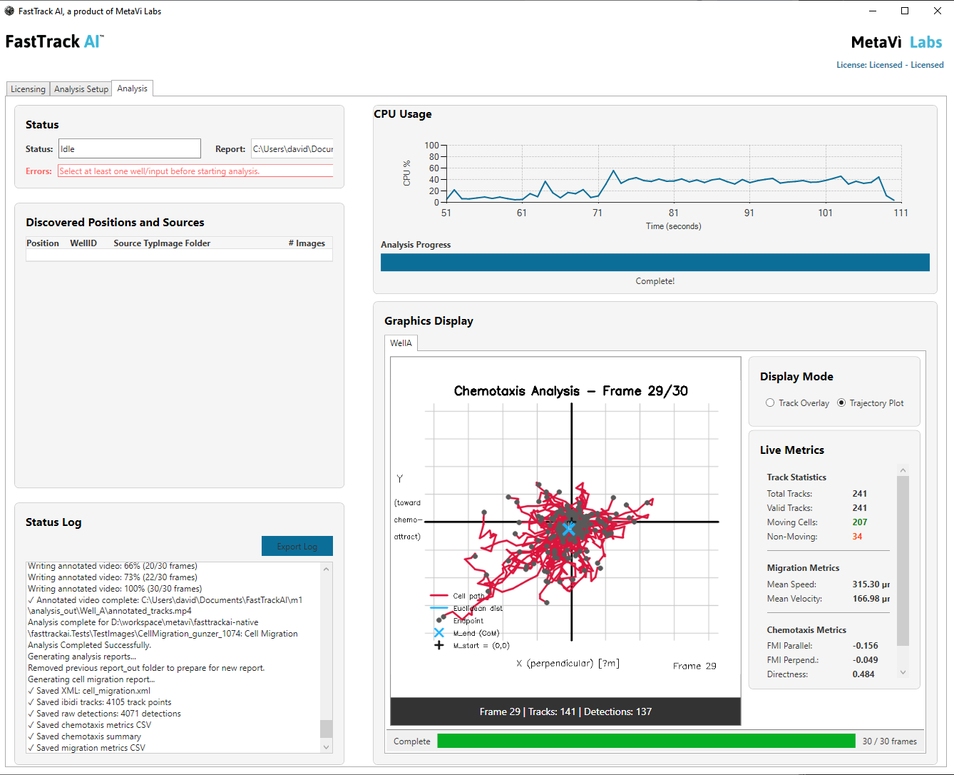This screenshot has height=775, width=954.
Task: Maximize the FastTrack AI window
Action: pyautogui.click(x=905, y=11)
